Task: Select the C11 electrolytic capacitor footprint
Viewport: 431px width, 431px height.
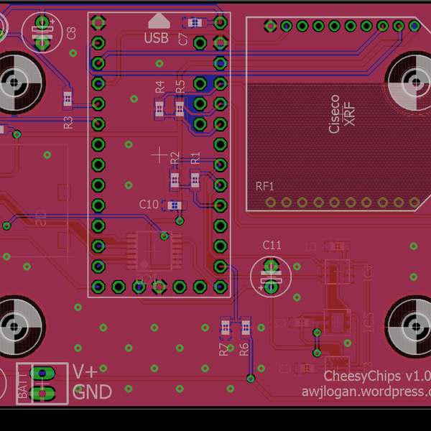Action: [x=271, y=277]
